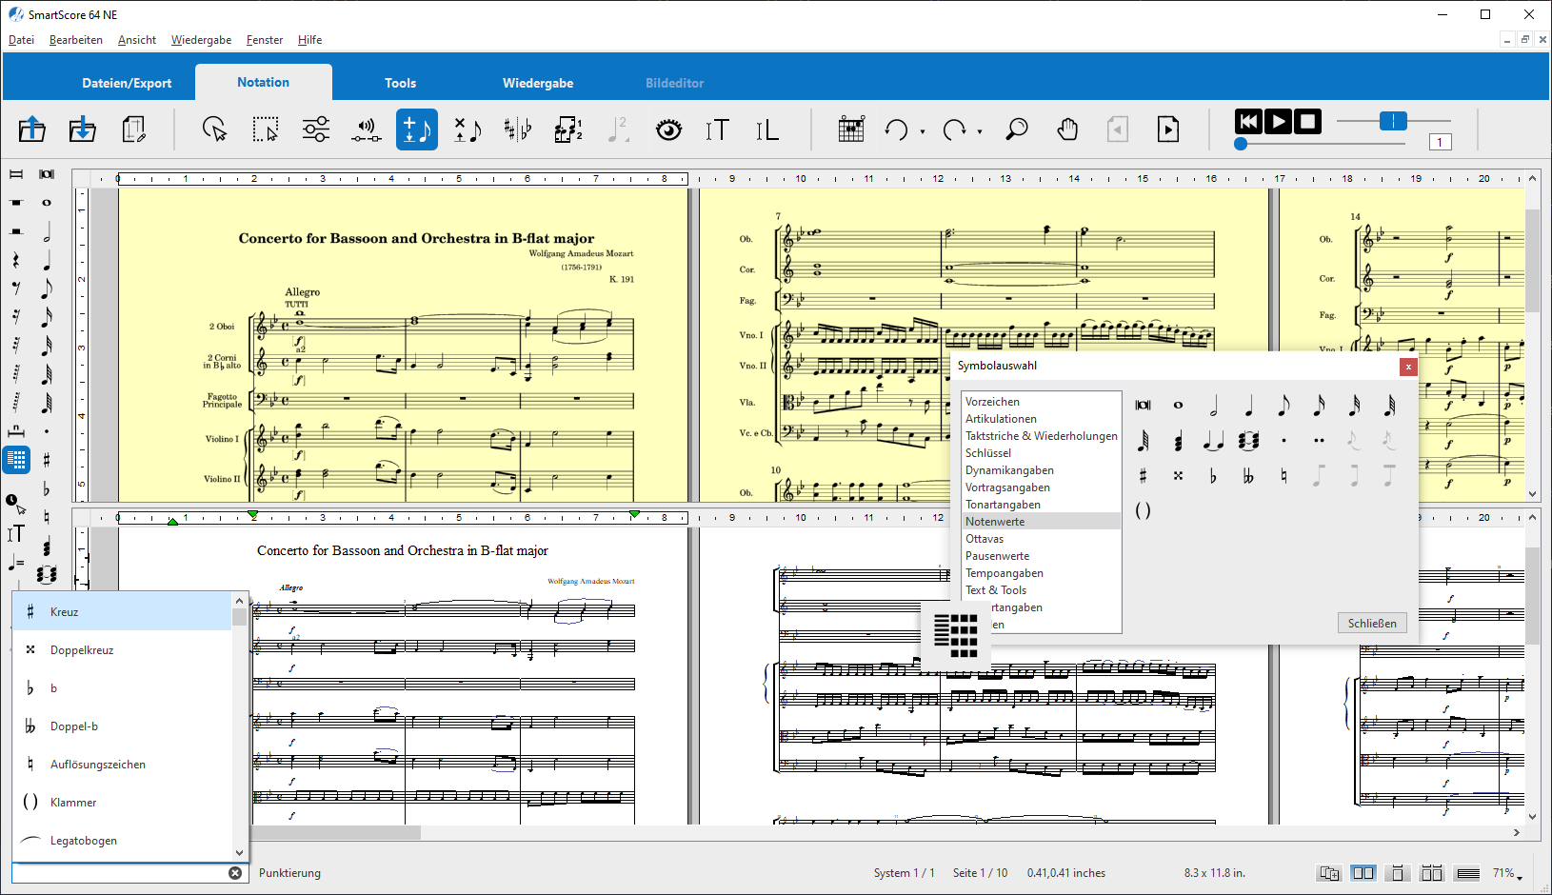Toggle the insert note mode button
The height and width of the screenshot is (895, 1552).
tap(417, 129)
